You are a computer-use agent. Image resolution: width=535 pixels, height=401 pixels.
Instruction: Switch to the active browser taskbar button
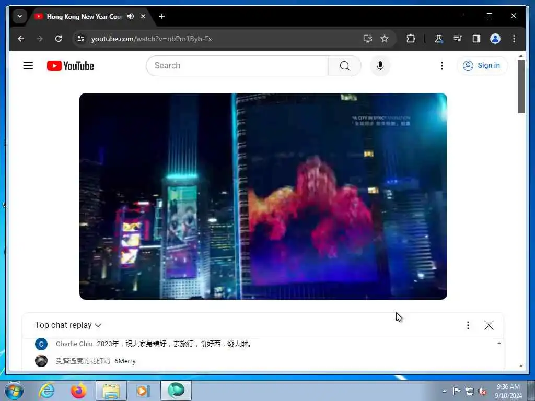(x=176, y=391)
